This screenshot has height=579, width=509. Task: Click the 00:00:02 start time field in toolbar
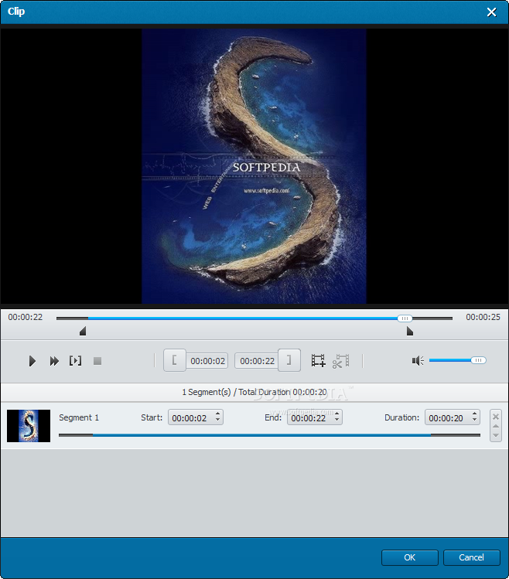coord(207,361)
